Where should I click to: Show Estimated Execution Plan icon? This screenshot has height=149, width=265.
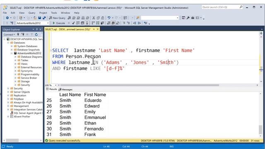click(78, 23)
